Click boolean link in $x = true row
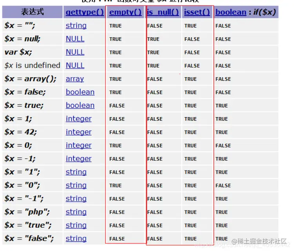Image resolution: width=294 pixels, height=252 pixels. tap(80, 105)
